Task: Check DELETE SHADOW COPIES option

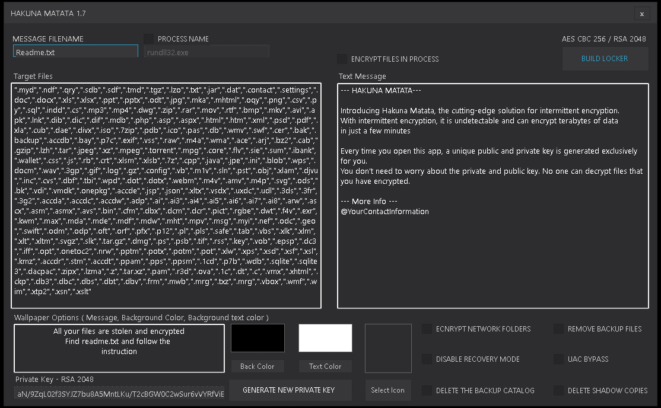Action: 558,390
